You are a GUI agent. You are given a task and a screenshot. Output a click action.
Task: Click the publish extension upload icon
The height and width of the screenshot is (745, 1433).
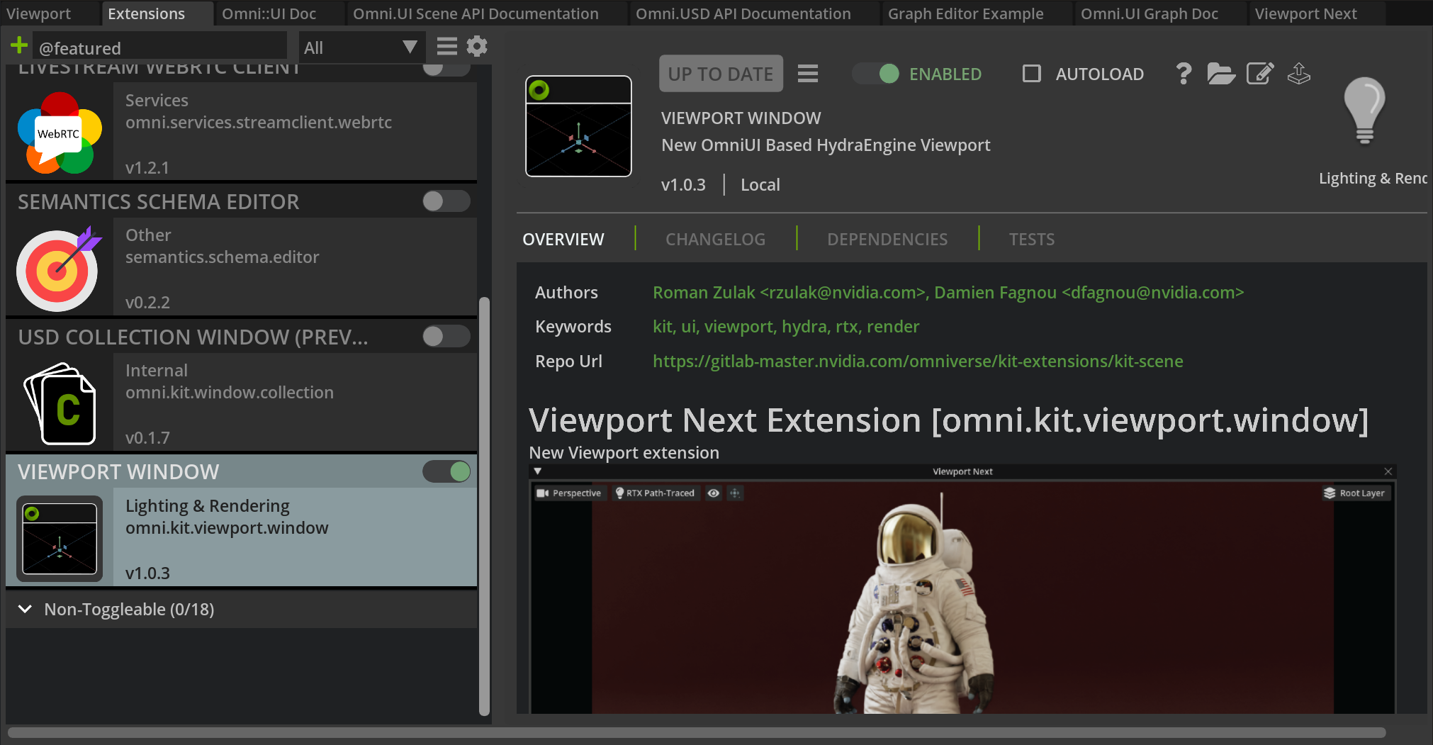tap(1298, 74)
